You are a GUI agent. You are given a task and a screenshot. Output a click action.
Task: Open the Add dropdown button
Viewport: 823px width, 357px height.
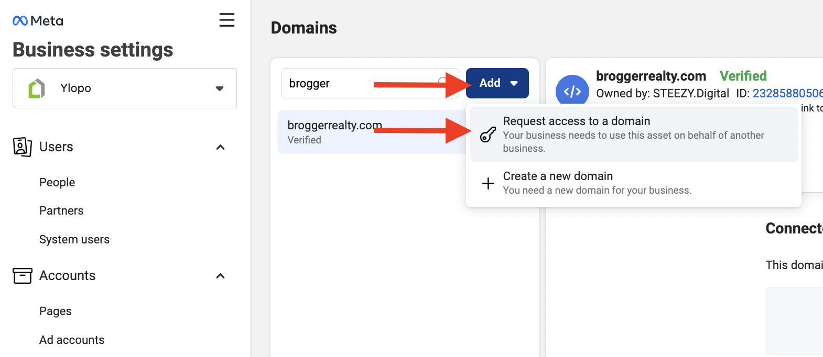pos(497,83)
